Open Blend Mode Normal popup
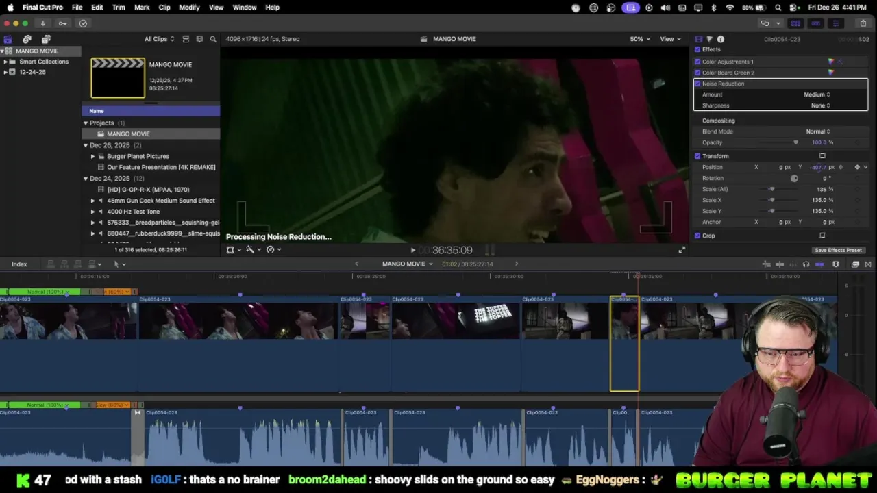The width and height of the screenshot is (877, 493). (x=817, y=131)
